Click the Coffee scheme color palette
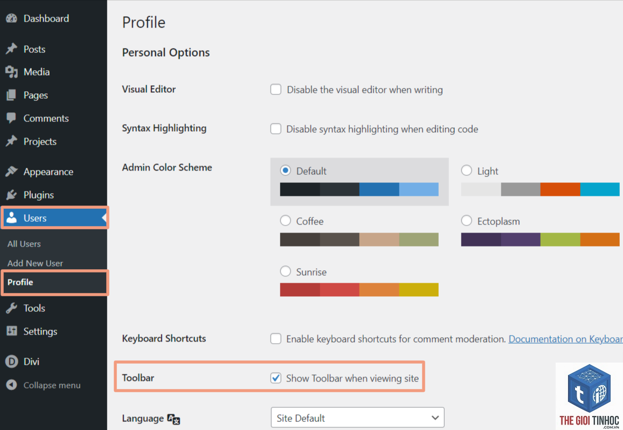The image size is (623, 430). click(359, 240)
